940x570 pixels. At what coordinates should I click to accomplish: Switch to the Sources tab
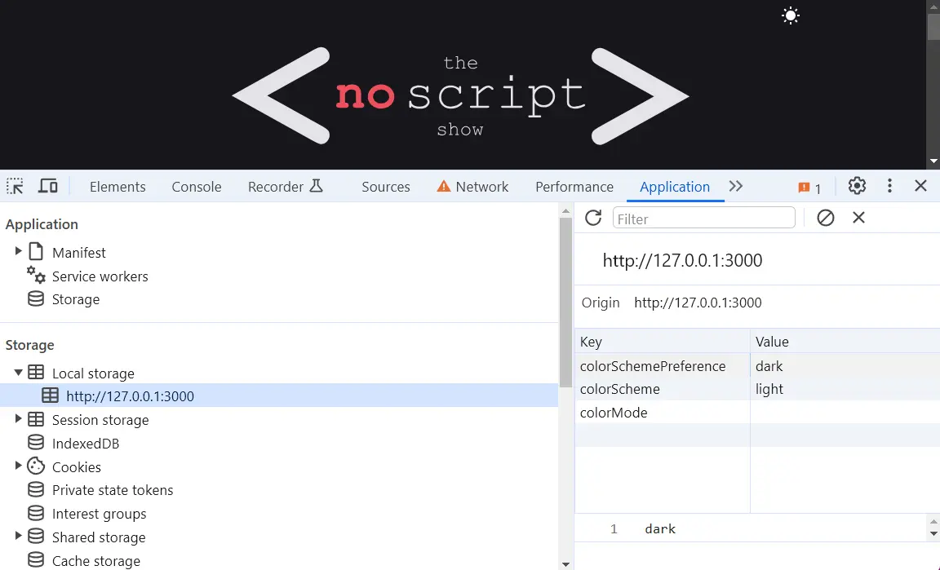(x=386, y=187)
